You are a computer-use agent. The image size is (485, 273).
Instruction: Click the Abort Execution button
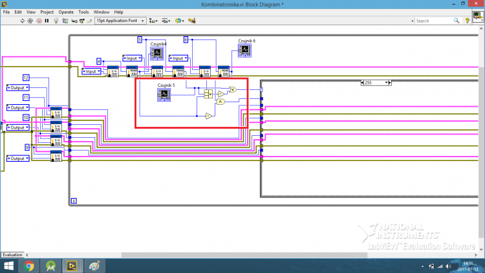tap(39, 21)
